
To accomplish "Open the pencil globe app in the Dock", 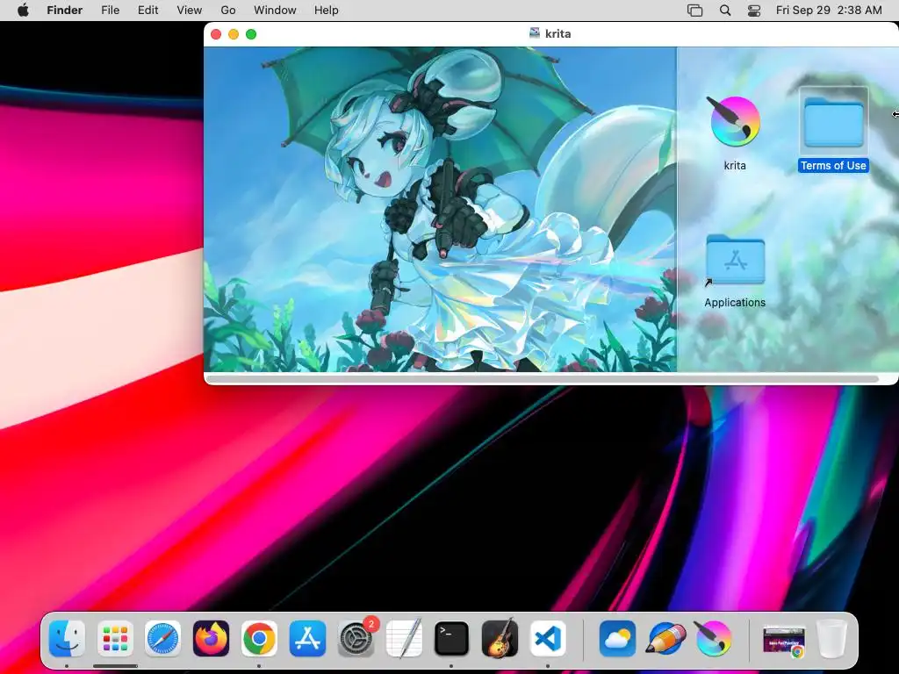I will click(x=665, y=638).
